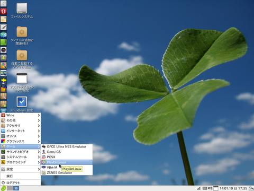Screen dimensions: 254x191
Task: Launch the Opera browser from the side panel
Action: click(3, 11)
